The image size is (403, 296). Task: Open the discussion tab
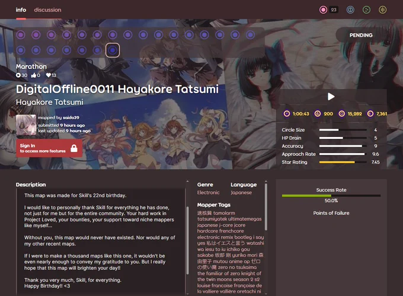click(47, 9)
